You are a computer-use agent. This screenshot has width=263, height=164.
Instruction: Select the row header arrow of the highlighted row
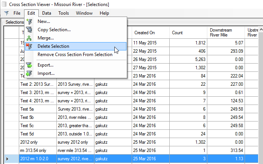(8, 158)
